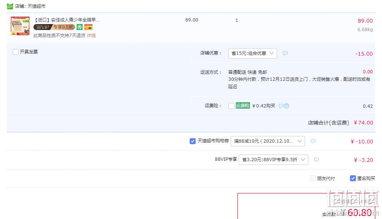Screen dimensions: 382x219
Task: Click the 0.00 shipping fee amount
Action: click(x=367, y=72)
